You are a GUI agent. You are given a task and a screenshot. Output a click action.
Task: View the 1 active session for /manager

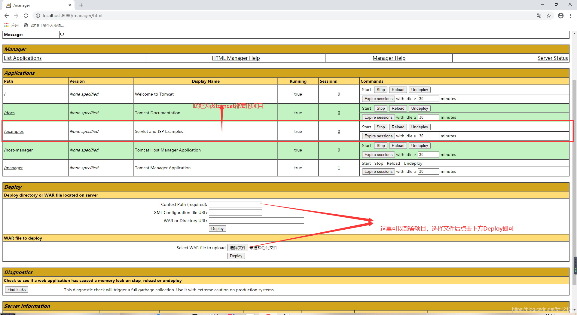coord(339,168)
